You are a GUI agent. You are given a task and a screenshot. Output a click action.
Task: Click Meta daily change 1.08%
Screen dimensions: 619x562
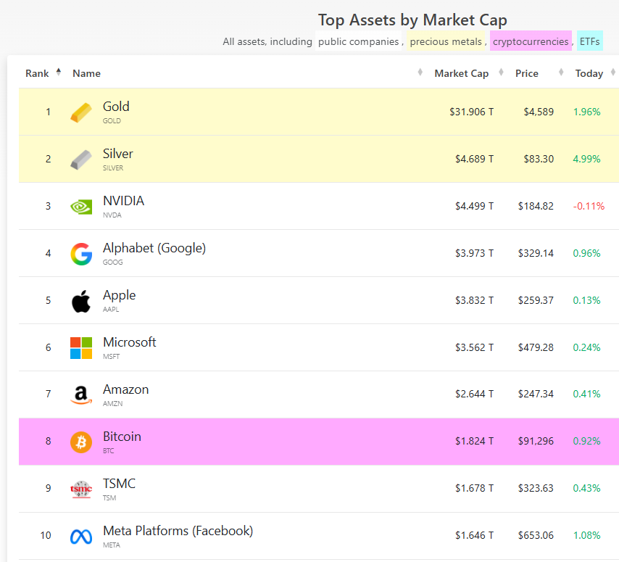586,535
